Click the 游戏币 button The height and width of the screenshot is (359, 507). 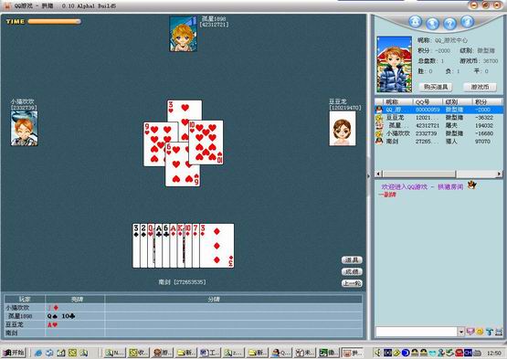click(x=480, y=87)
